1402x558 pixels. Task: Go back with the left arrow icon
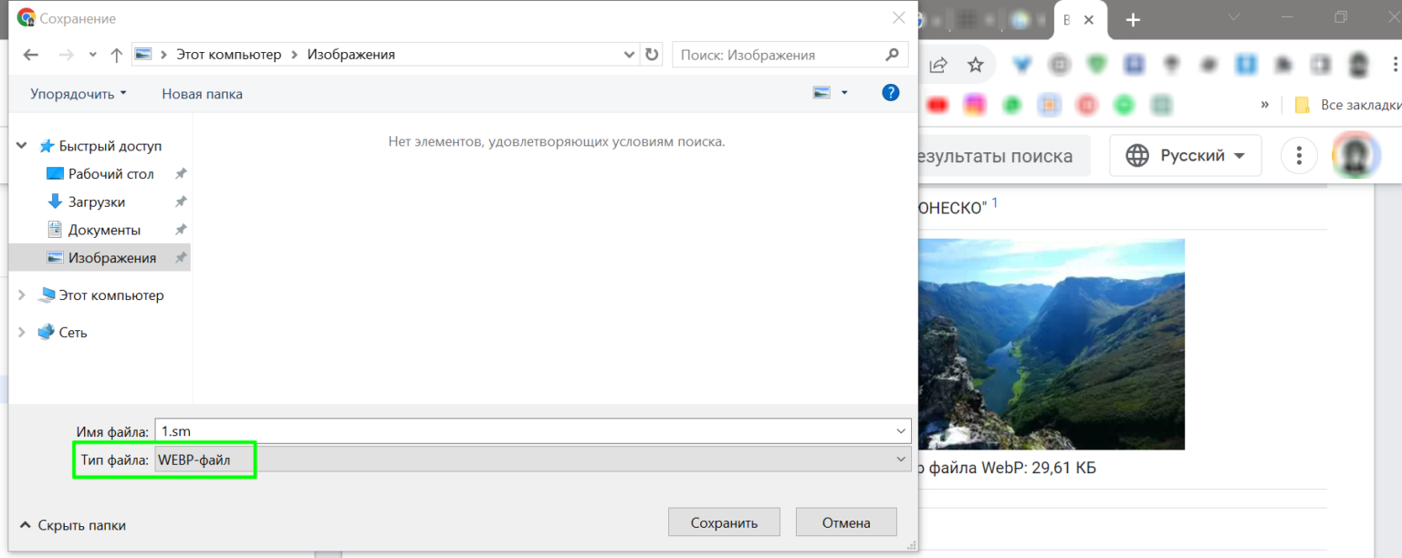point(30,55)
